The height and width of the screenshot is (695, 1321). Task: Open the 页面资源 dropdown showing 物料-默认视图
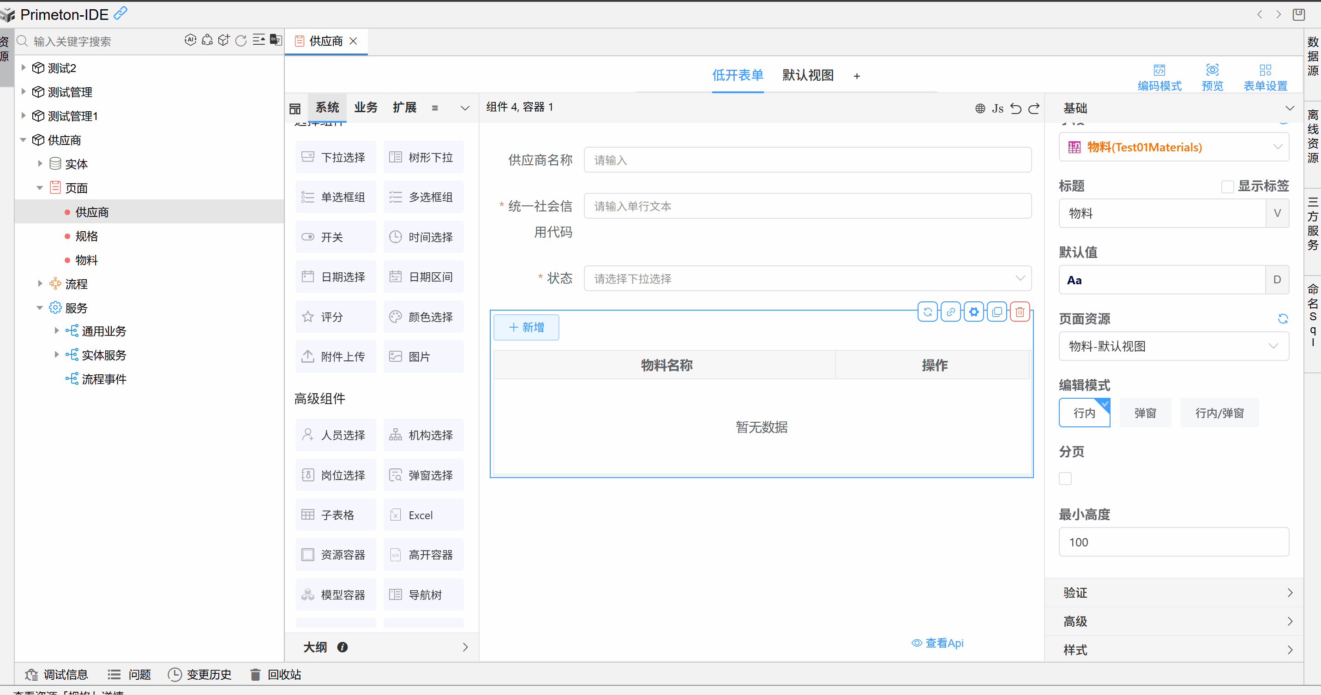[x=1173, y=346]
